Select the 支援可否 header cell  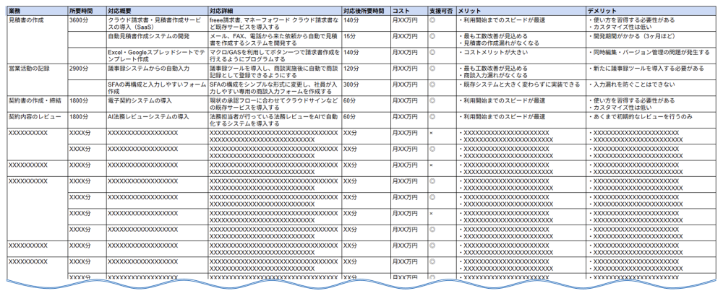click(x=441, y=12)
